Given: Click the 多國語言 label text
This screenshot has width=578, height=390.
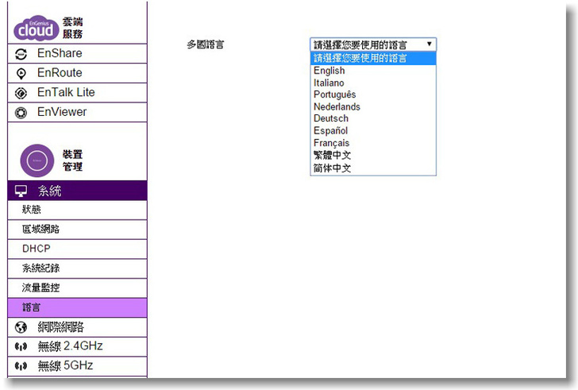Looking at the screenshot, I should (206, 44).
